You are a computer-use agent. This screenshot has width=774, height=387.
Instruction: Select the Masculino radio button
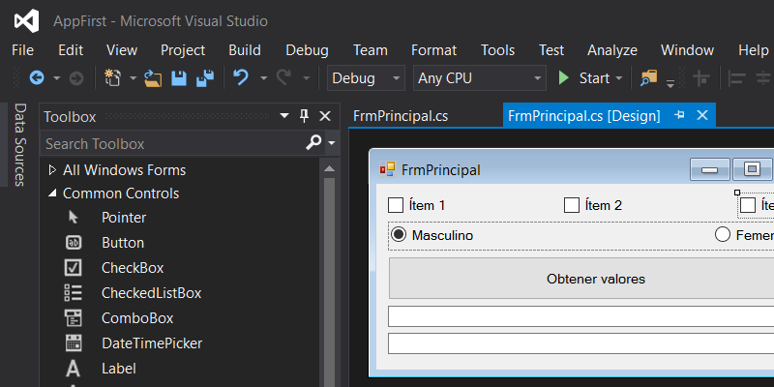pyautogui.click(x=398, y=235)
